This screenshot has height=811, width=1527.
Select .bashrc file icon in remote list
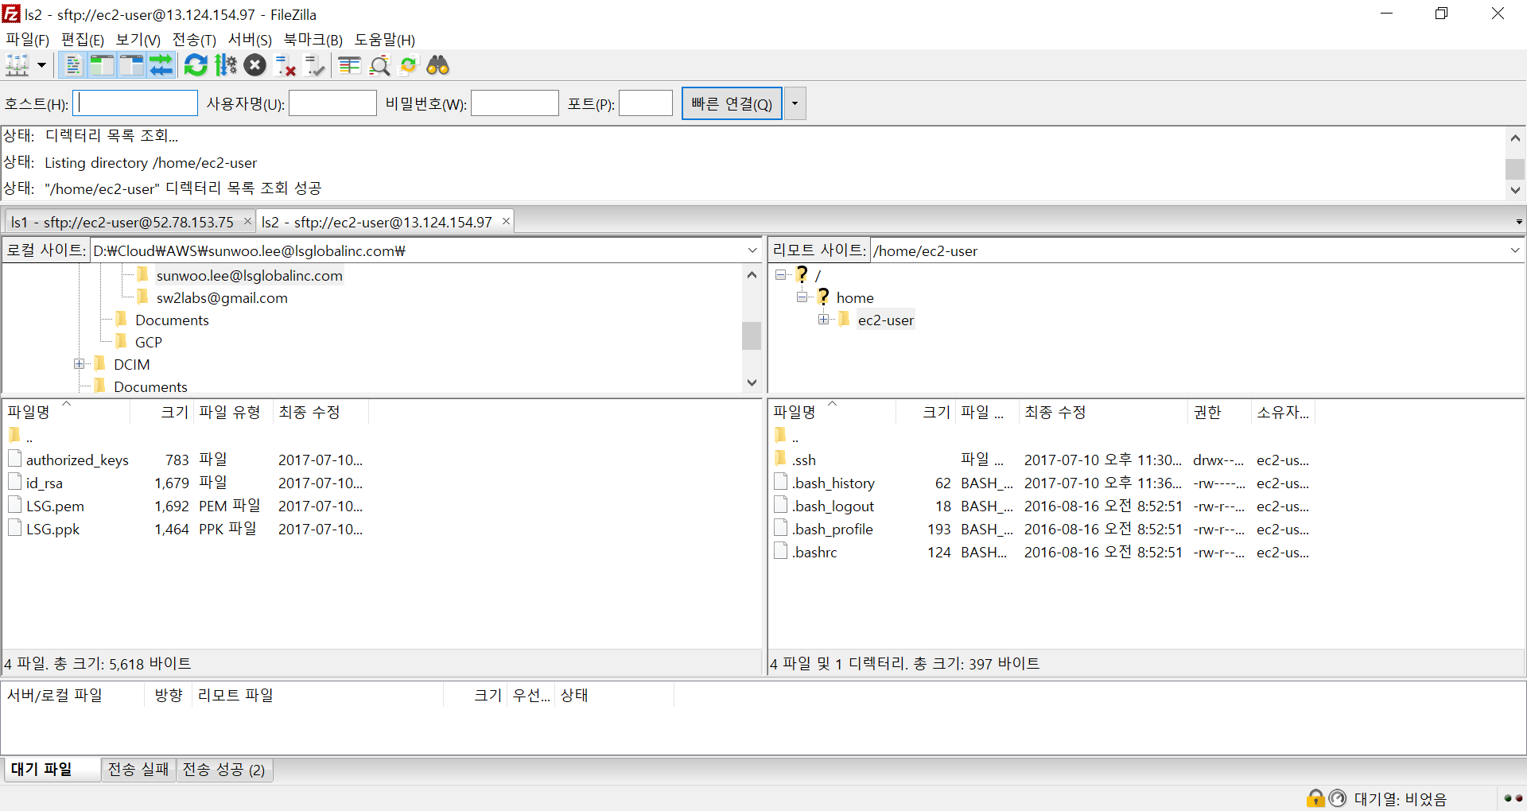pyautogui.click(x=780, y=551)
